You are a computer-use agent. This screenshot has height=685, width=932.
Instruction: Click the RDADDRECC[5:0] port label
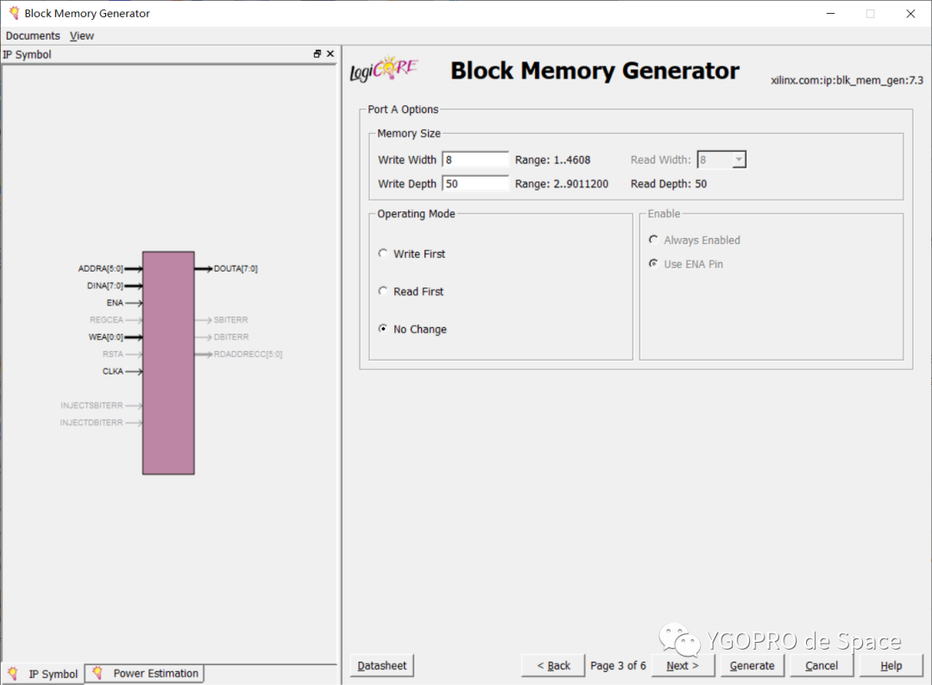point(248,354)
